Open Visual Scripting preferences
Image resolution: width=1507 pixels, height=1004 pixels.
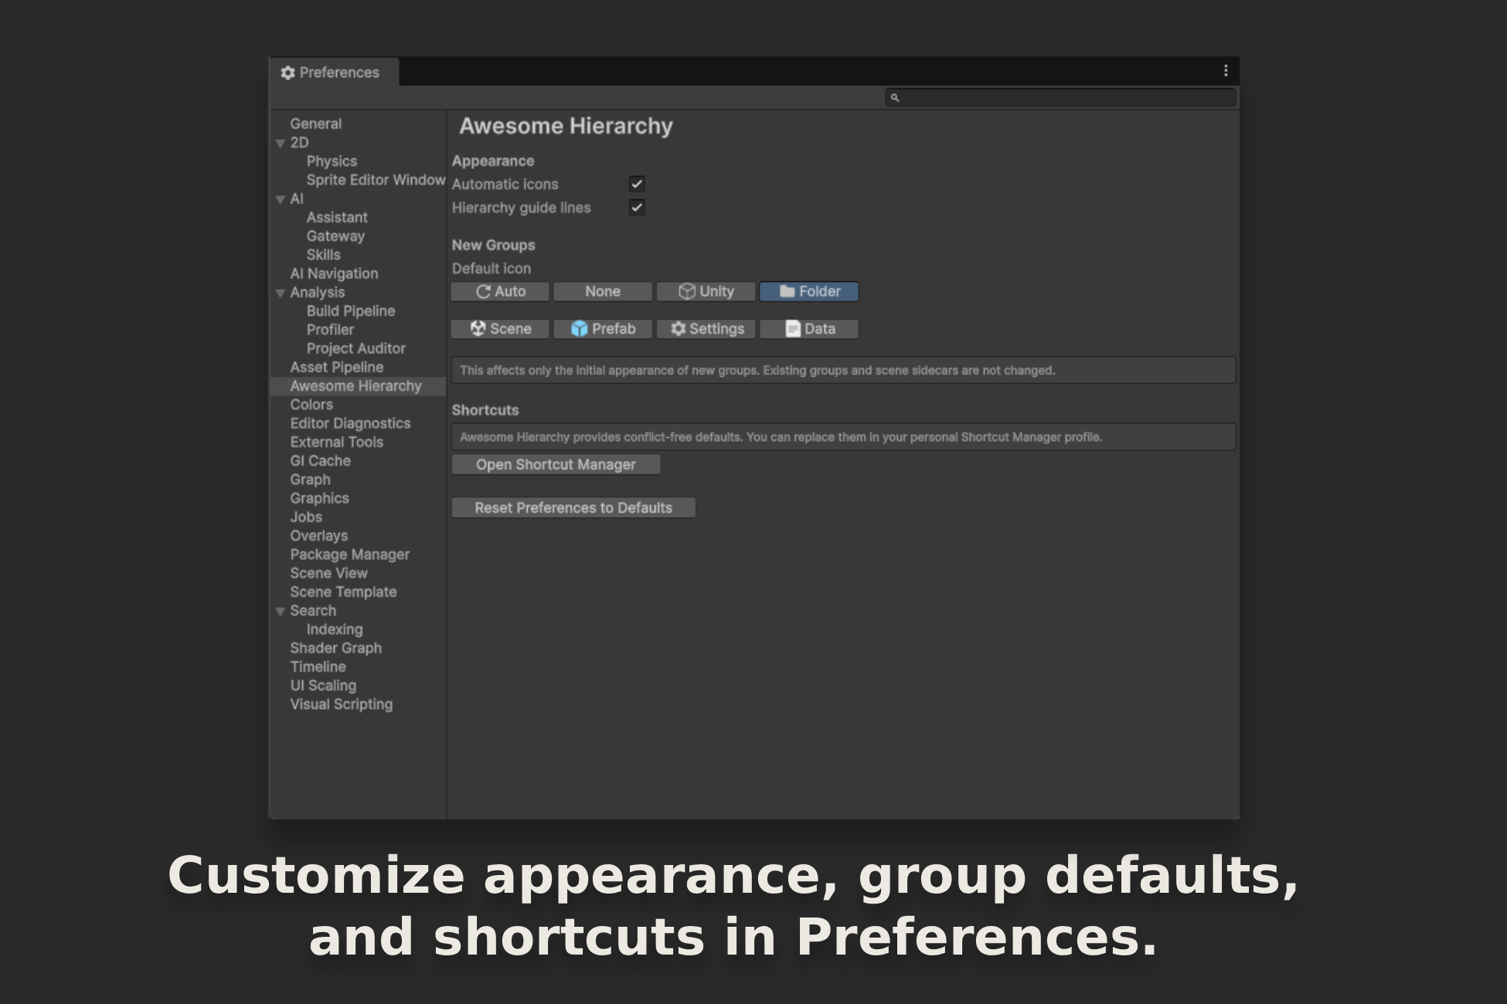tap(342, 704)
